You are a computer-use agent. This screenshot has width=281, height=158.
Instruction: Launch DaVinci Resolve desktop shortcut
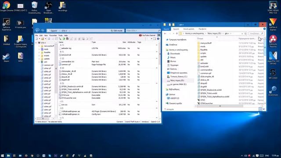pos(273,41)
